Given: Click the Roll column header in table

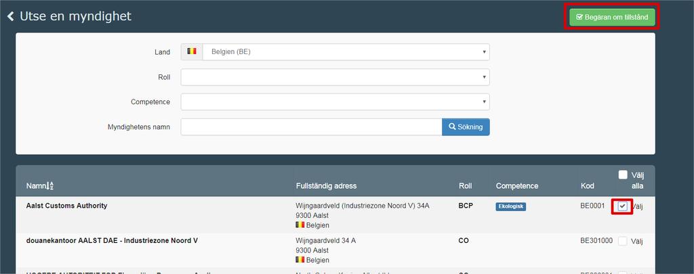Looking at the screenshot, I should 465,186.
